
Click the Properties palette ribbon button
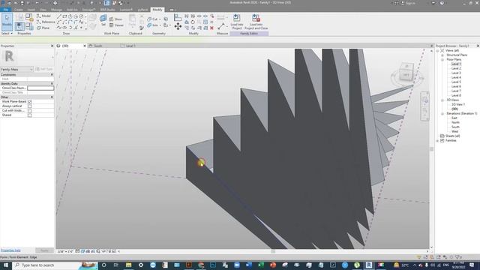(x=19, y=26)
